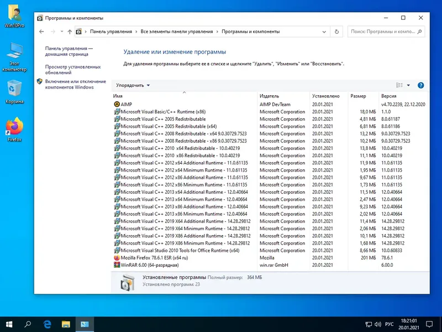Screen dimensions: 442x332
Task: Click the win.rar GmbH publisher cell
Action: [x=273, y=265]
